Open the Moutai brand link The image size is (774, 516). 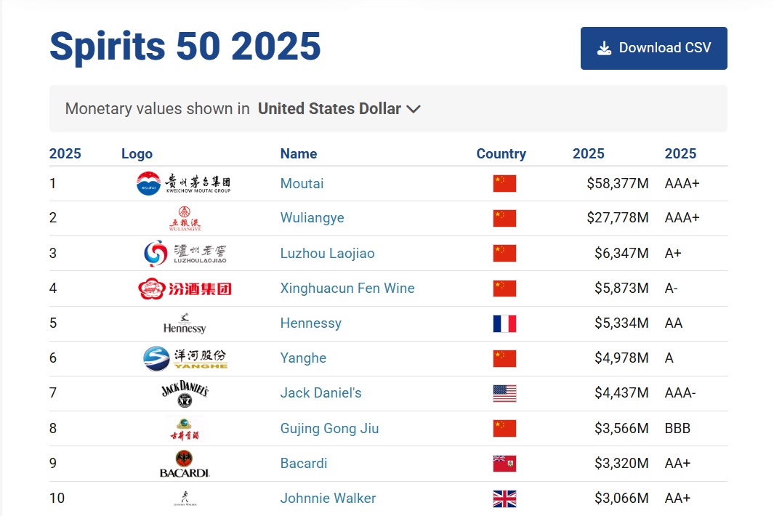pyautogui.click(x=302, y=183)
